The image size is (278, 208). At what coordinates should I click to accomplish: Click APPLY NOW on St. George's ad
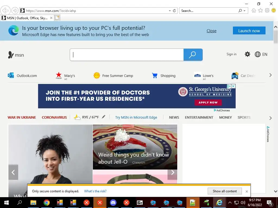tap(208, 102)
